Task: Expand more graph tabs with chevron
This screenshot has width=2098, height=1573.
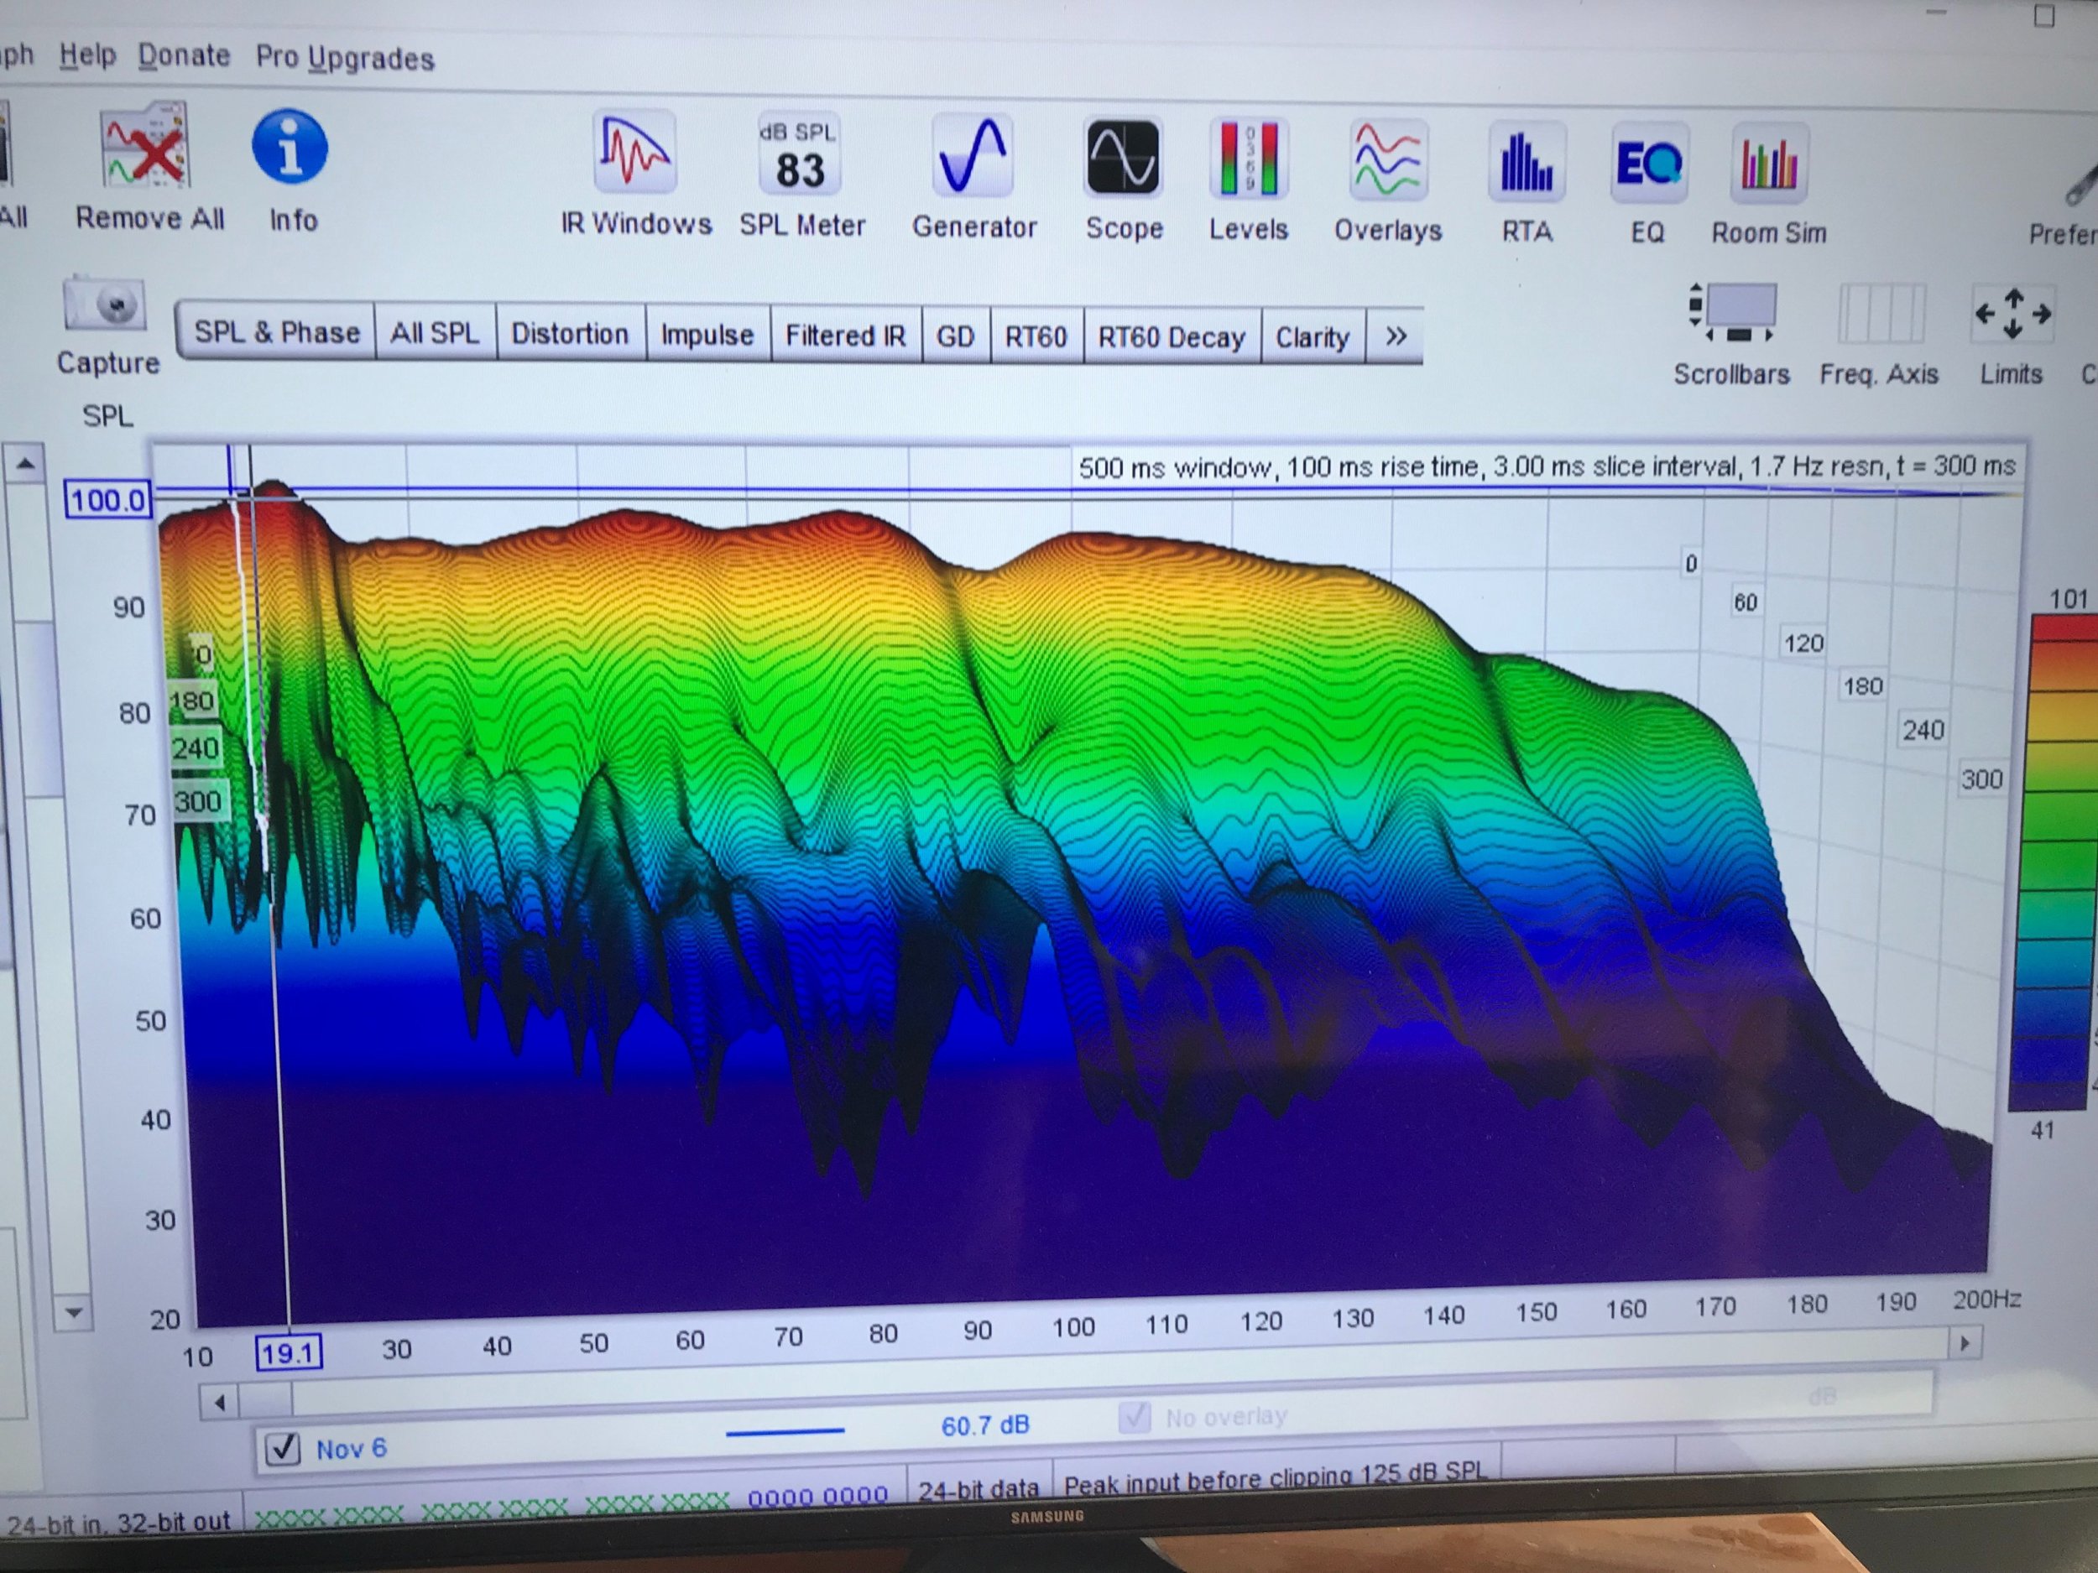Action: tap(1396, 336)
